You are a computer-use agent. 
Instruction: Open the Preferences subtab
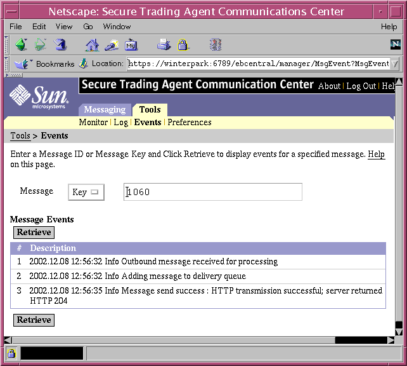[190, 122]
